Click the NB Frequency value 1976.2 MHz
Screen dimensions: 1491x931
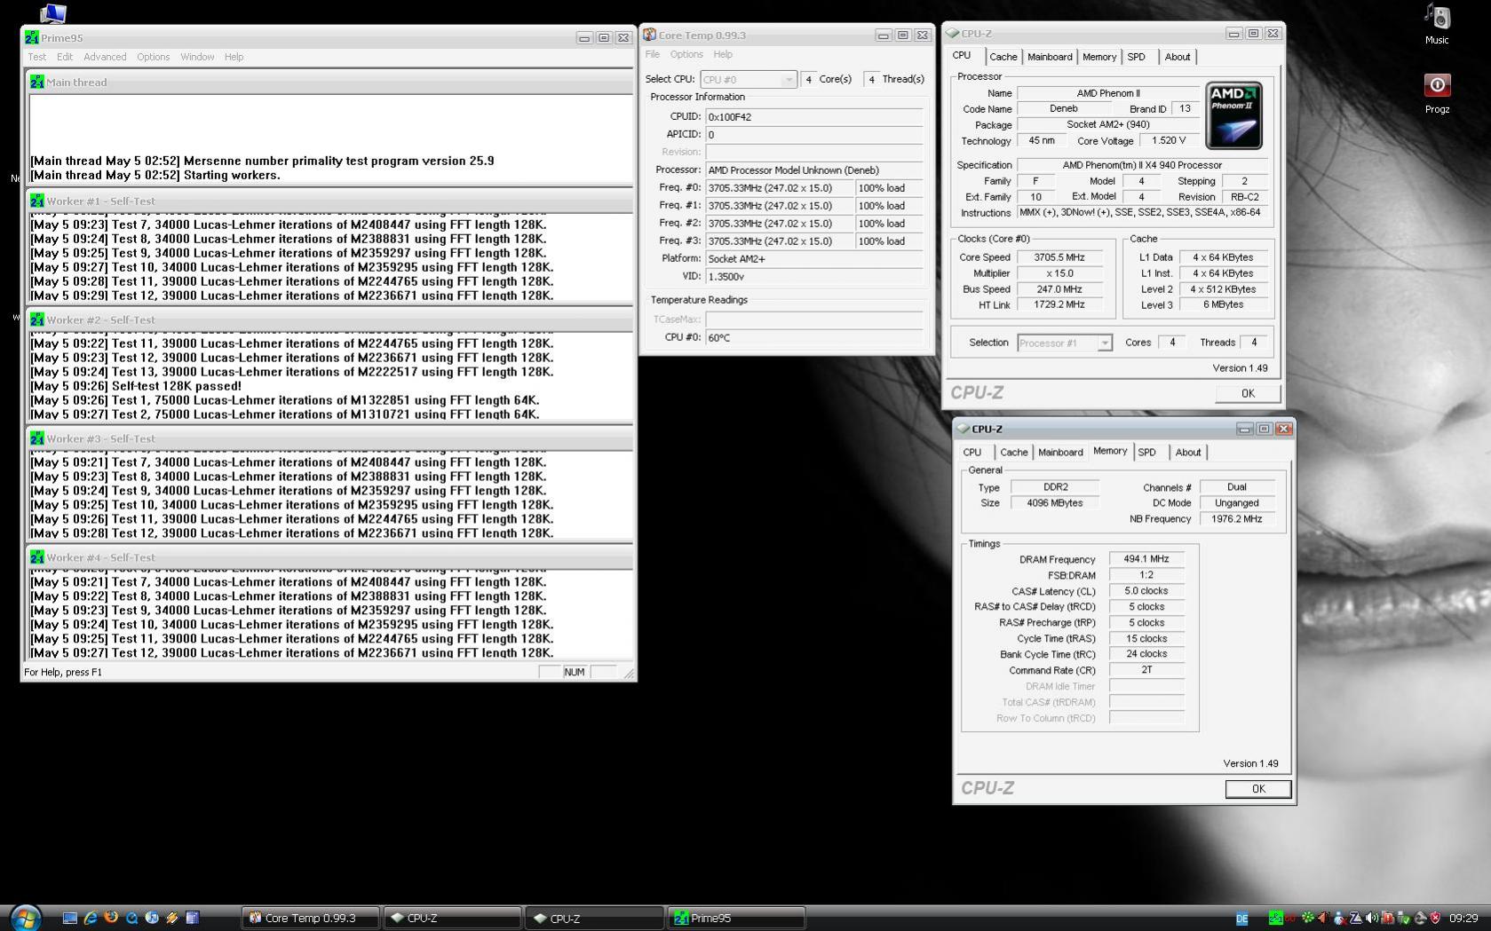coord(1237,518)
